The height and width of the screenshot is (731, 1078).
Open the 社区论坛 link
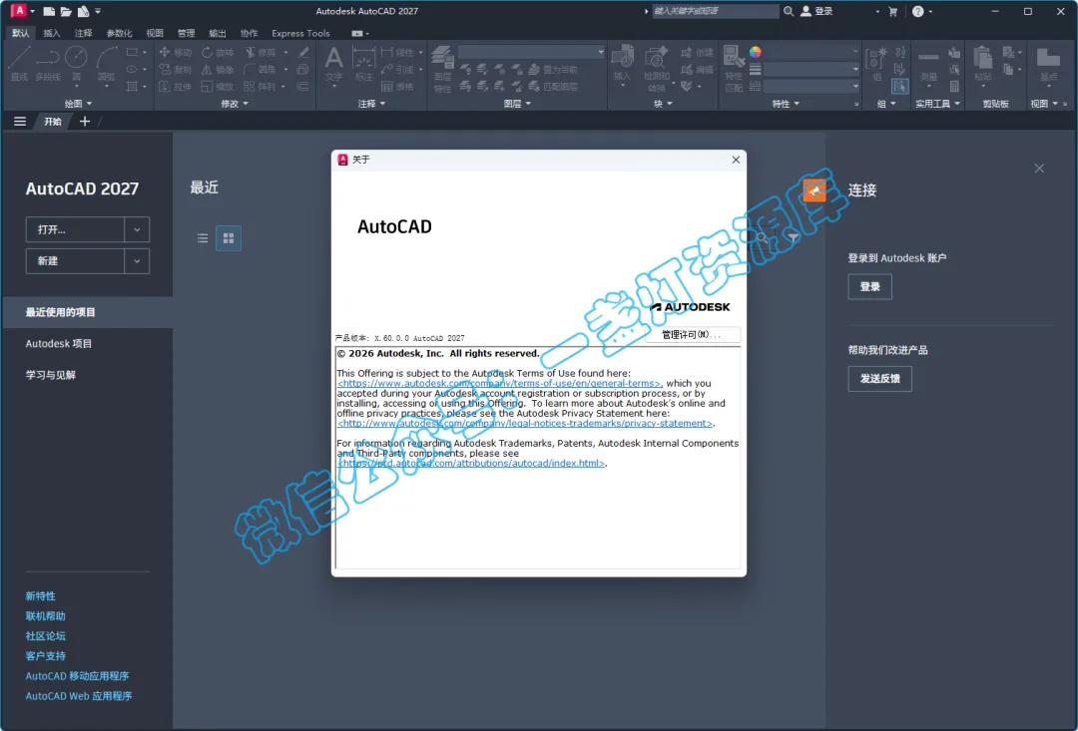click(45, 636)
